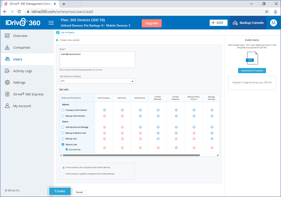The width and height of the screenshot is (281, 197).
Task: Click the IDrive 360 logo
Action: click(23, 23)
